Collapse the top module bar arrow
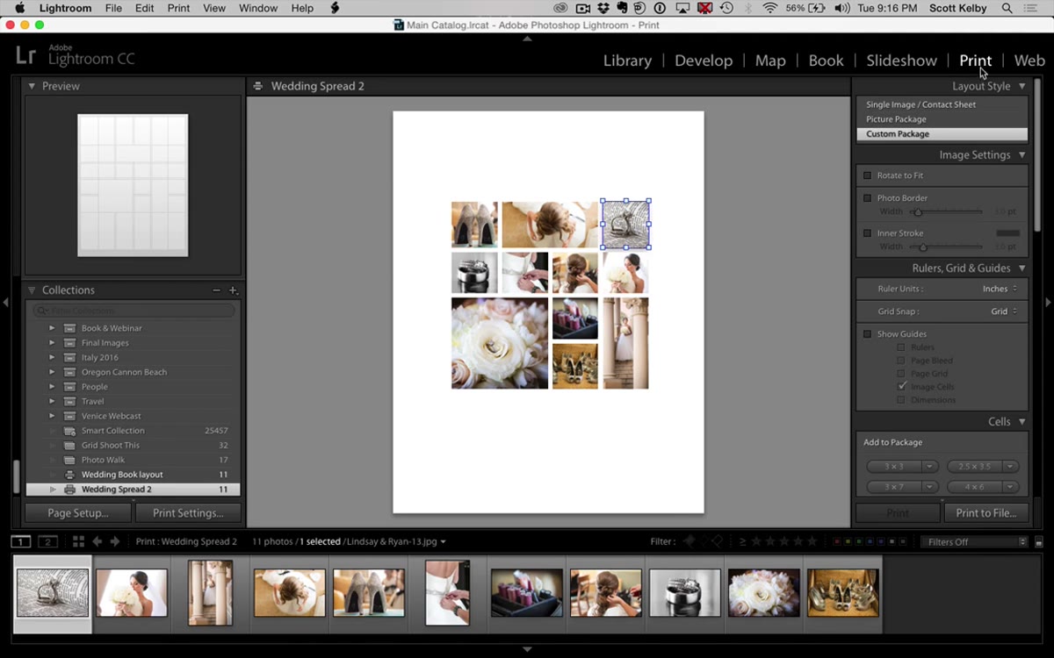Image resolution: width=1054 pixels, height=658 pixels. (x=527, y=39)
